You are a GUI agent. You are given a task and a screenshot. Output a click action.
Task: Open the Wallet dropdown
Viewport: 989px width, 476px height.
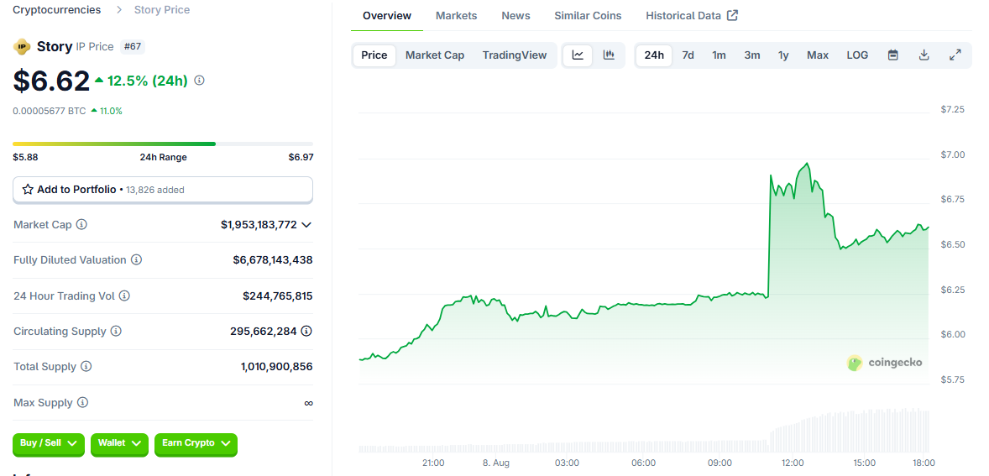[x=119, y=444]
